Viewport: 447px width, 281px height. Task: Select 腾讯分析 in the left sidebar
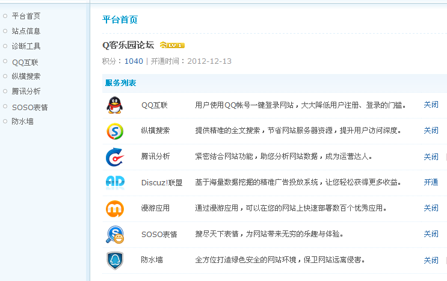[26, 91]
